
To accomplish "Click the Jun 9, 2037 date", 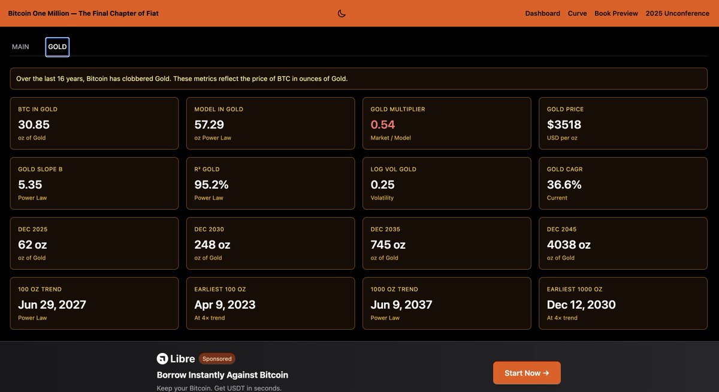I will pyautogui.click(x=401, y=304).
